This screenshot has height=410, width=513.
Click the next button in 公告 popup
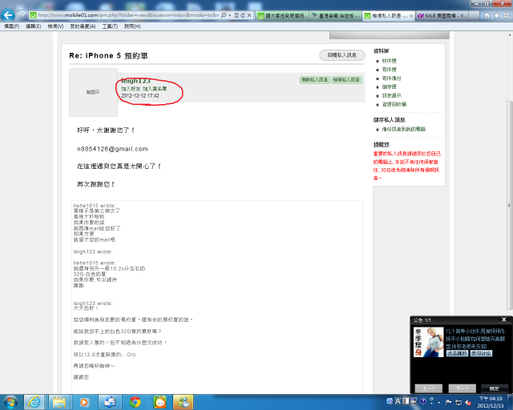462,388
